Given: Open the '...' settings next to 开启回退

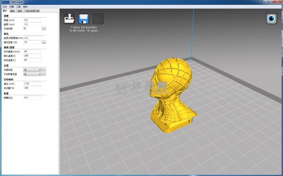Looking at the screenshot, I should [x=44, y=29].
